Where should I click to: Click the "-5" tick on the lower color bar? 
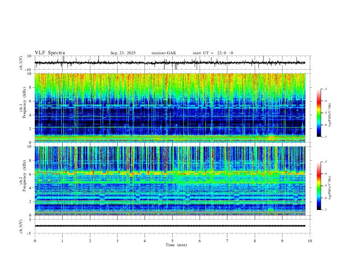click(325, 186)
